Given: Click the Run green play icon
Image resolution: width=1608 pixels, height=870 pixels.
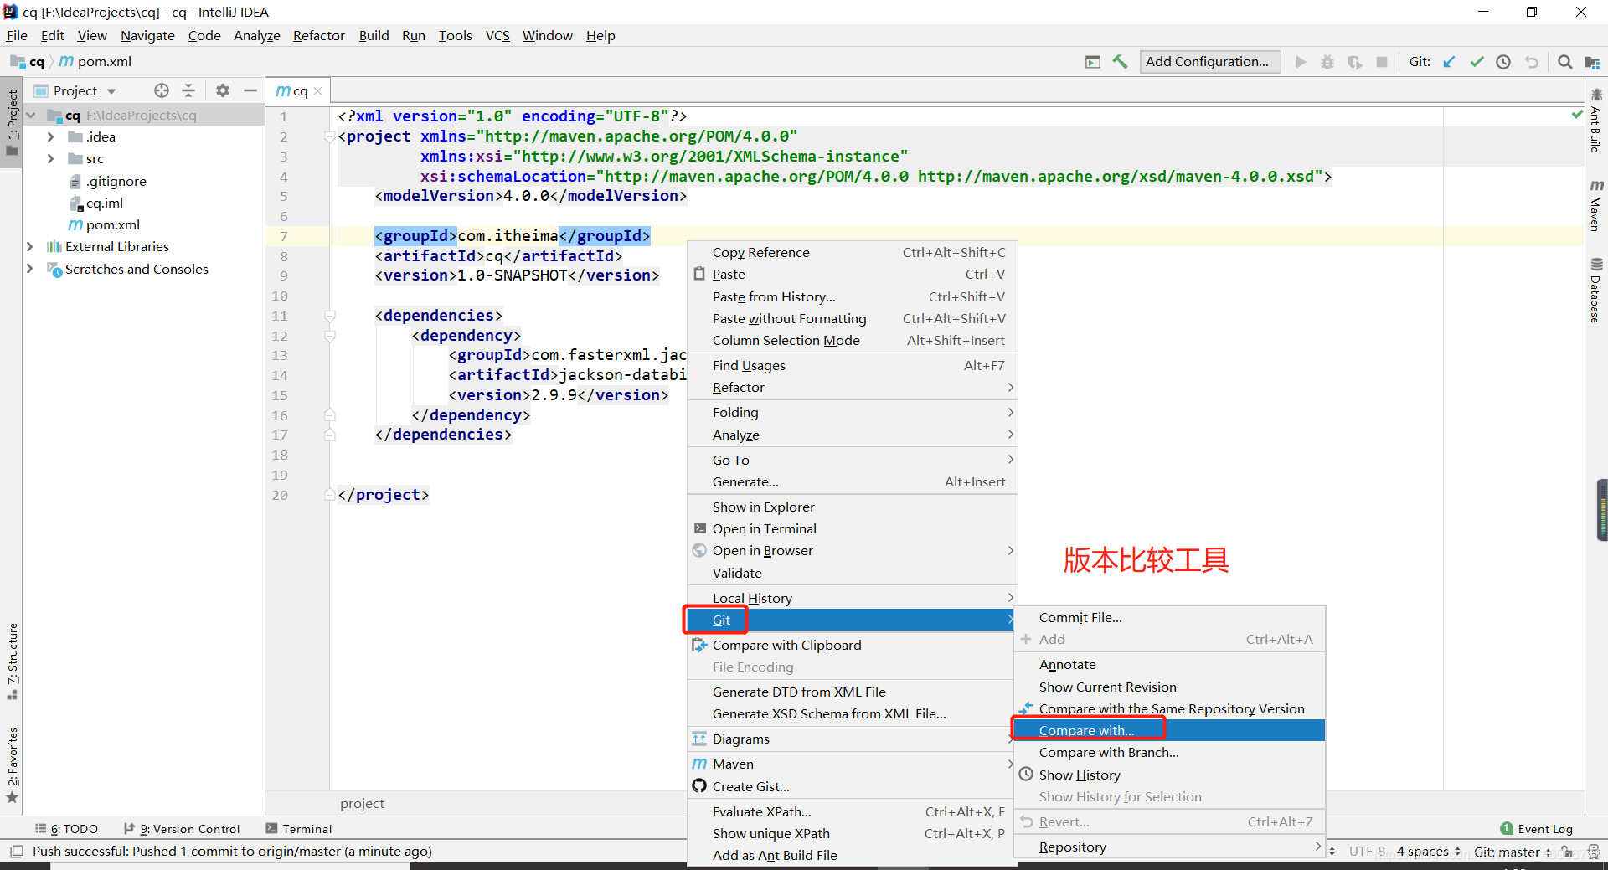Looking at the screenshot, I should [1301, 62].
